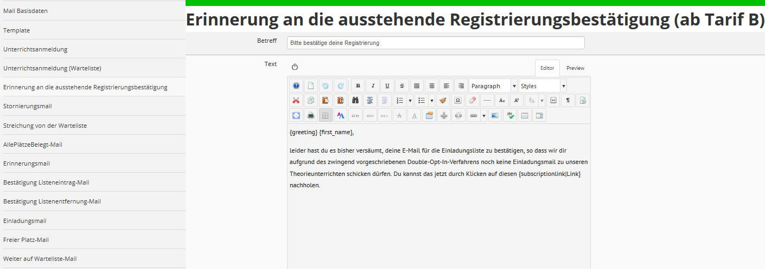This screenshot has width=765, height=269.
Task: Switch to the Preview tab
Action: tap(575, 68)
